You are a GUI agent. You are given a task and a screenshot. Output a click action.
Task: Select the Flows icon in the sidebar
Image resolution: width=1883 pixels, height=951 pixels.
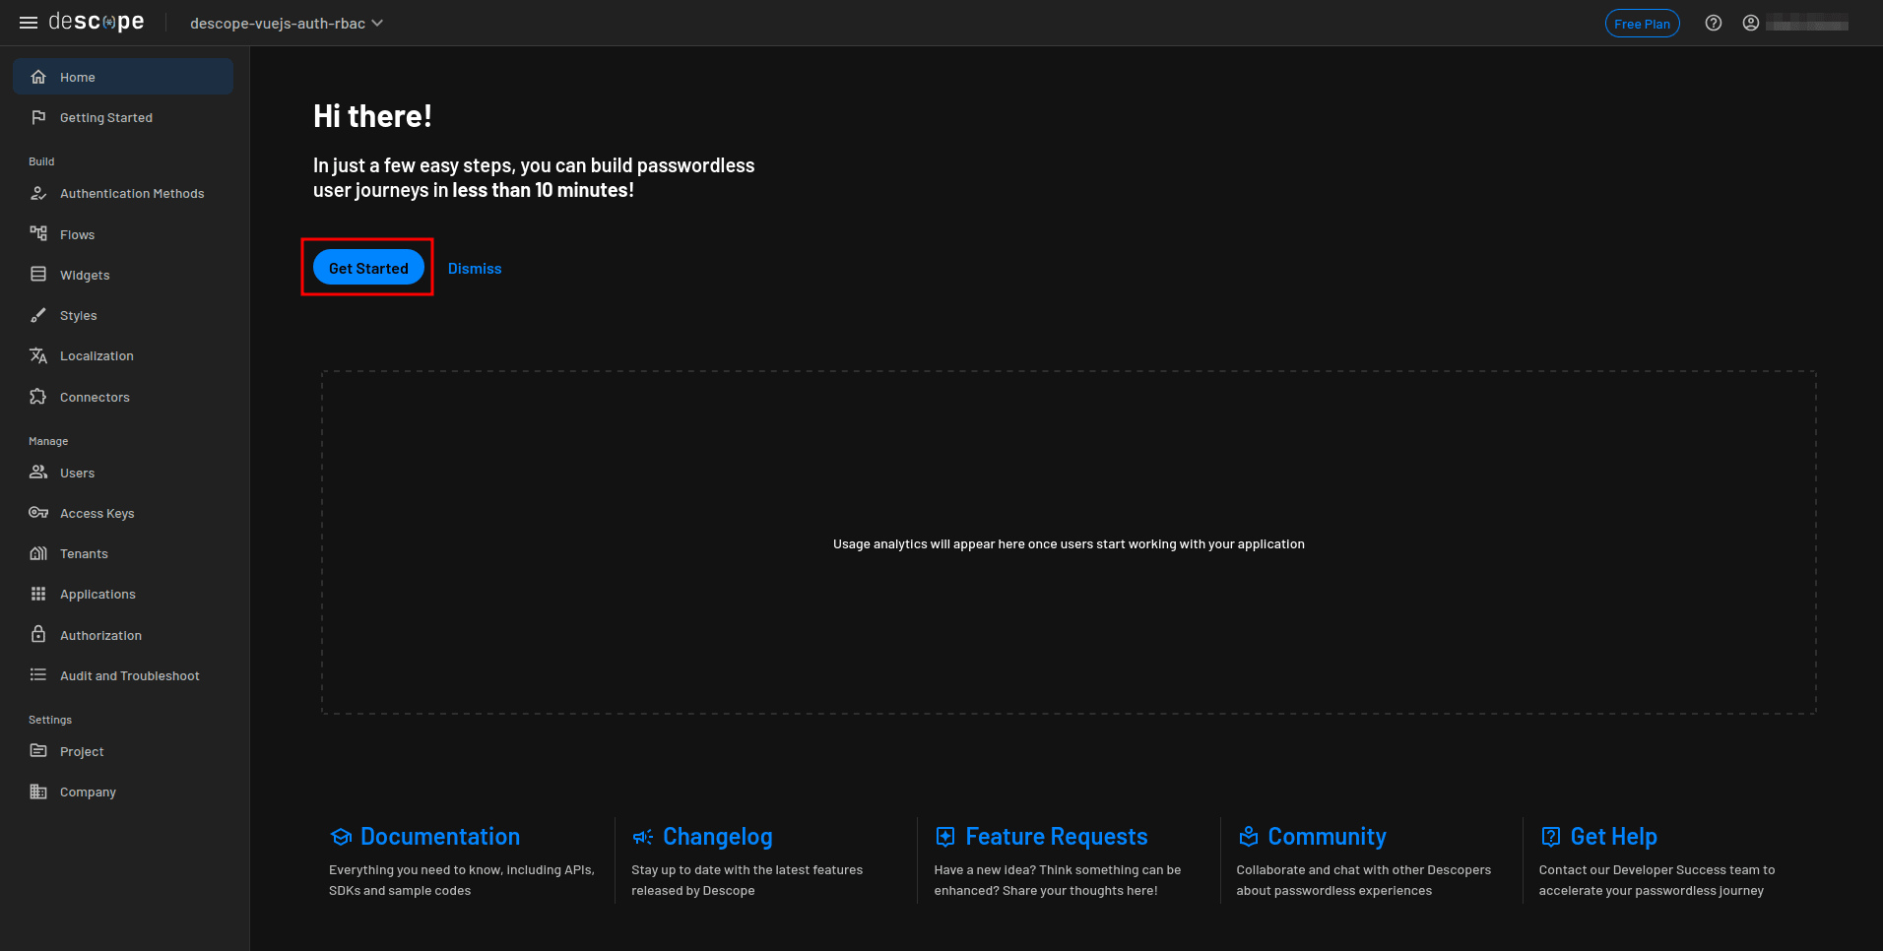coord(38,233)
